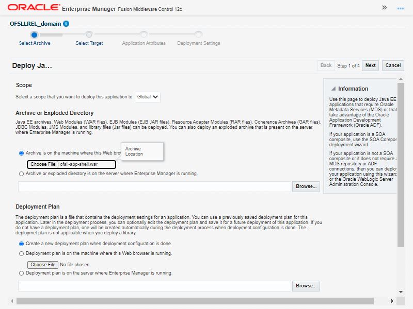Viewport: 413px width, 309px height.
Task: Open the three-dot more options menu
Action: click(401, 8)
